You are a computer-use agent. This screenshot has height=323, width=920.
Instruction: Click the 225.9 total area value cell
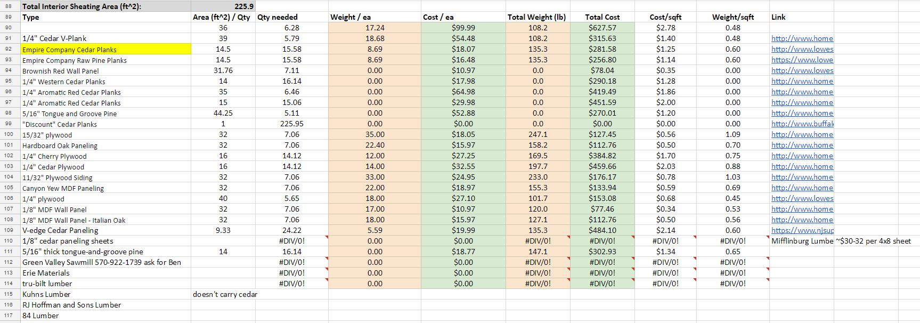(223, 6)
